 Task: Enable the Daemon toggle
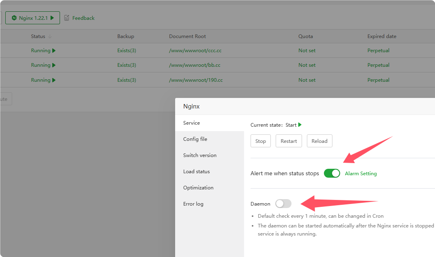[x=283, y=204]
